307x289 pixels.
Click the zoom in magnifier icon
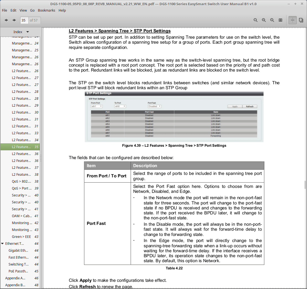[264, 20]
